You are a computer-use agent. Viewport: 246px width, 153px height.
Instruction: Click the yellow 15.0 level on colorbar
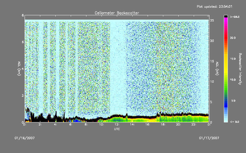coord(226,59)
